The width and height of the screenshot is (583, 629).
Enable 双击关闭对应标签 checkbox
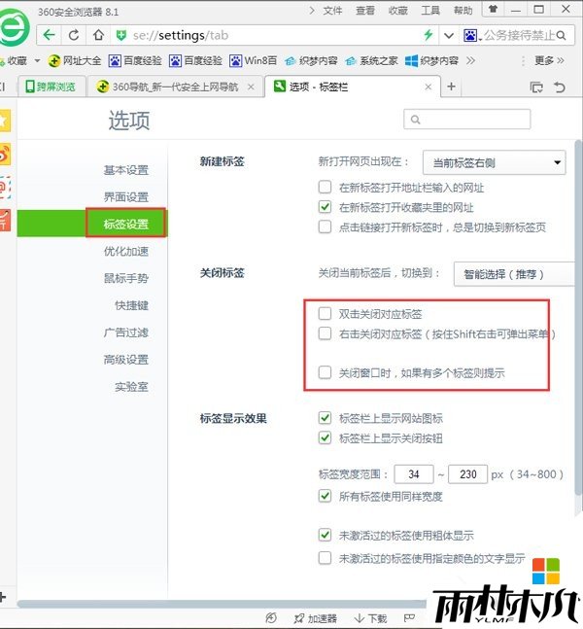(326, 314)
